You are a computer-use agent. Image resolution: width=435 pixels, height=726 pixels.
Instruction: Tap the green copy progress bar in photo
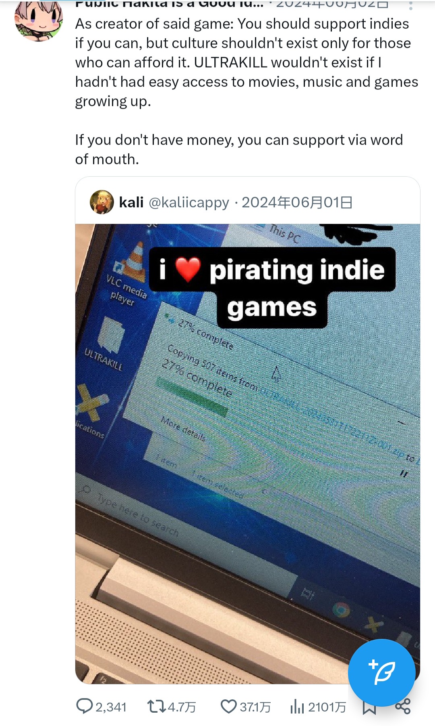pyautogui.click(x=192, y=396)
